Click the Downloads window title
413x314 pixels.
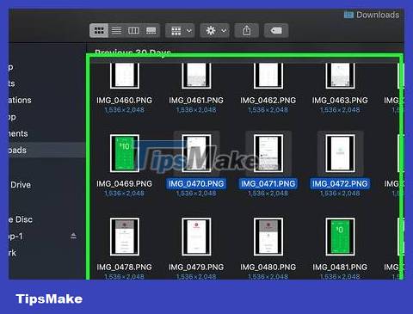(378, 15)
